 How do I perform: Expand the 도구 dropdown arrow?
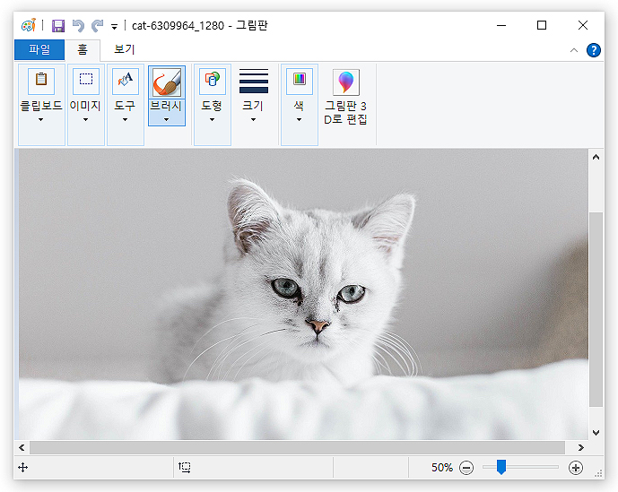(x=125, y=120)
